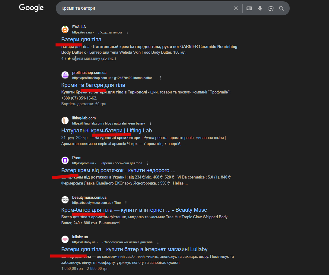This screenshot has width=329, height=275.
Task: Open 'Батери для тіла - купити батер' Lullaby link
Action: (134, 249)
